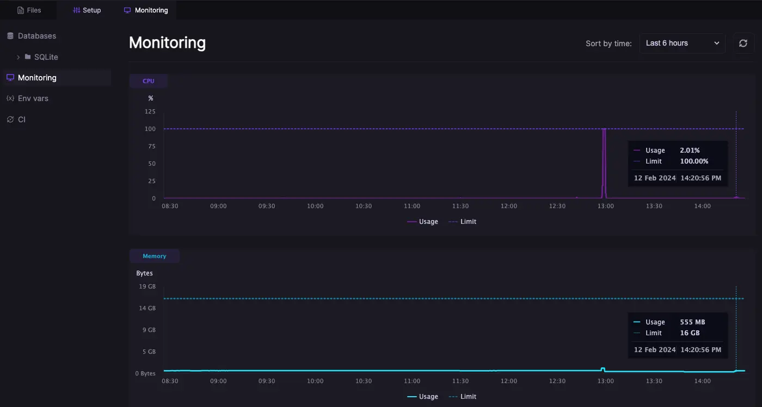Click the CPU spike at 13:00
This screenshot has width=762, height=407.
pyautogui.click(x=604, y=163)
